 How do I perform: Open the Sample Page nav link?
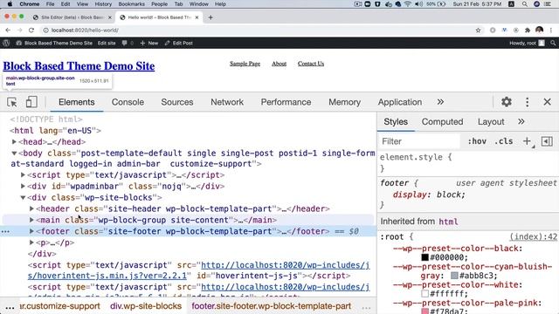tap(245, 64)
